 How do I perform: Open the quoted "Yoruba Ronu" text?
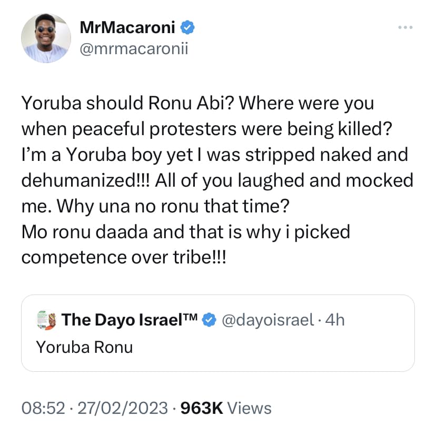[x=84, y=347]
